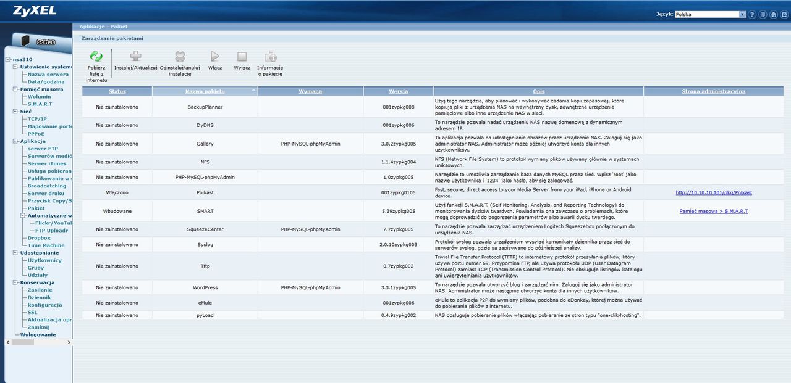Sort by Opis column header
Image resolution: width=791 pixels, height=383 pixels.
click(x=538, y=91)
